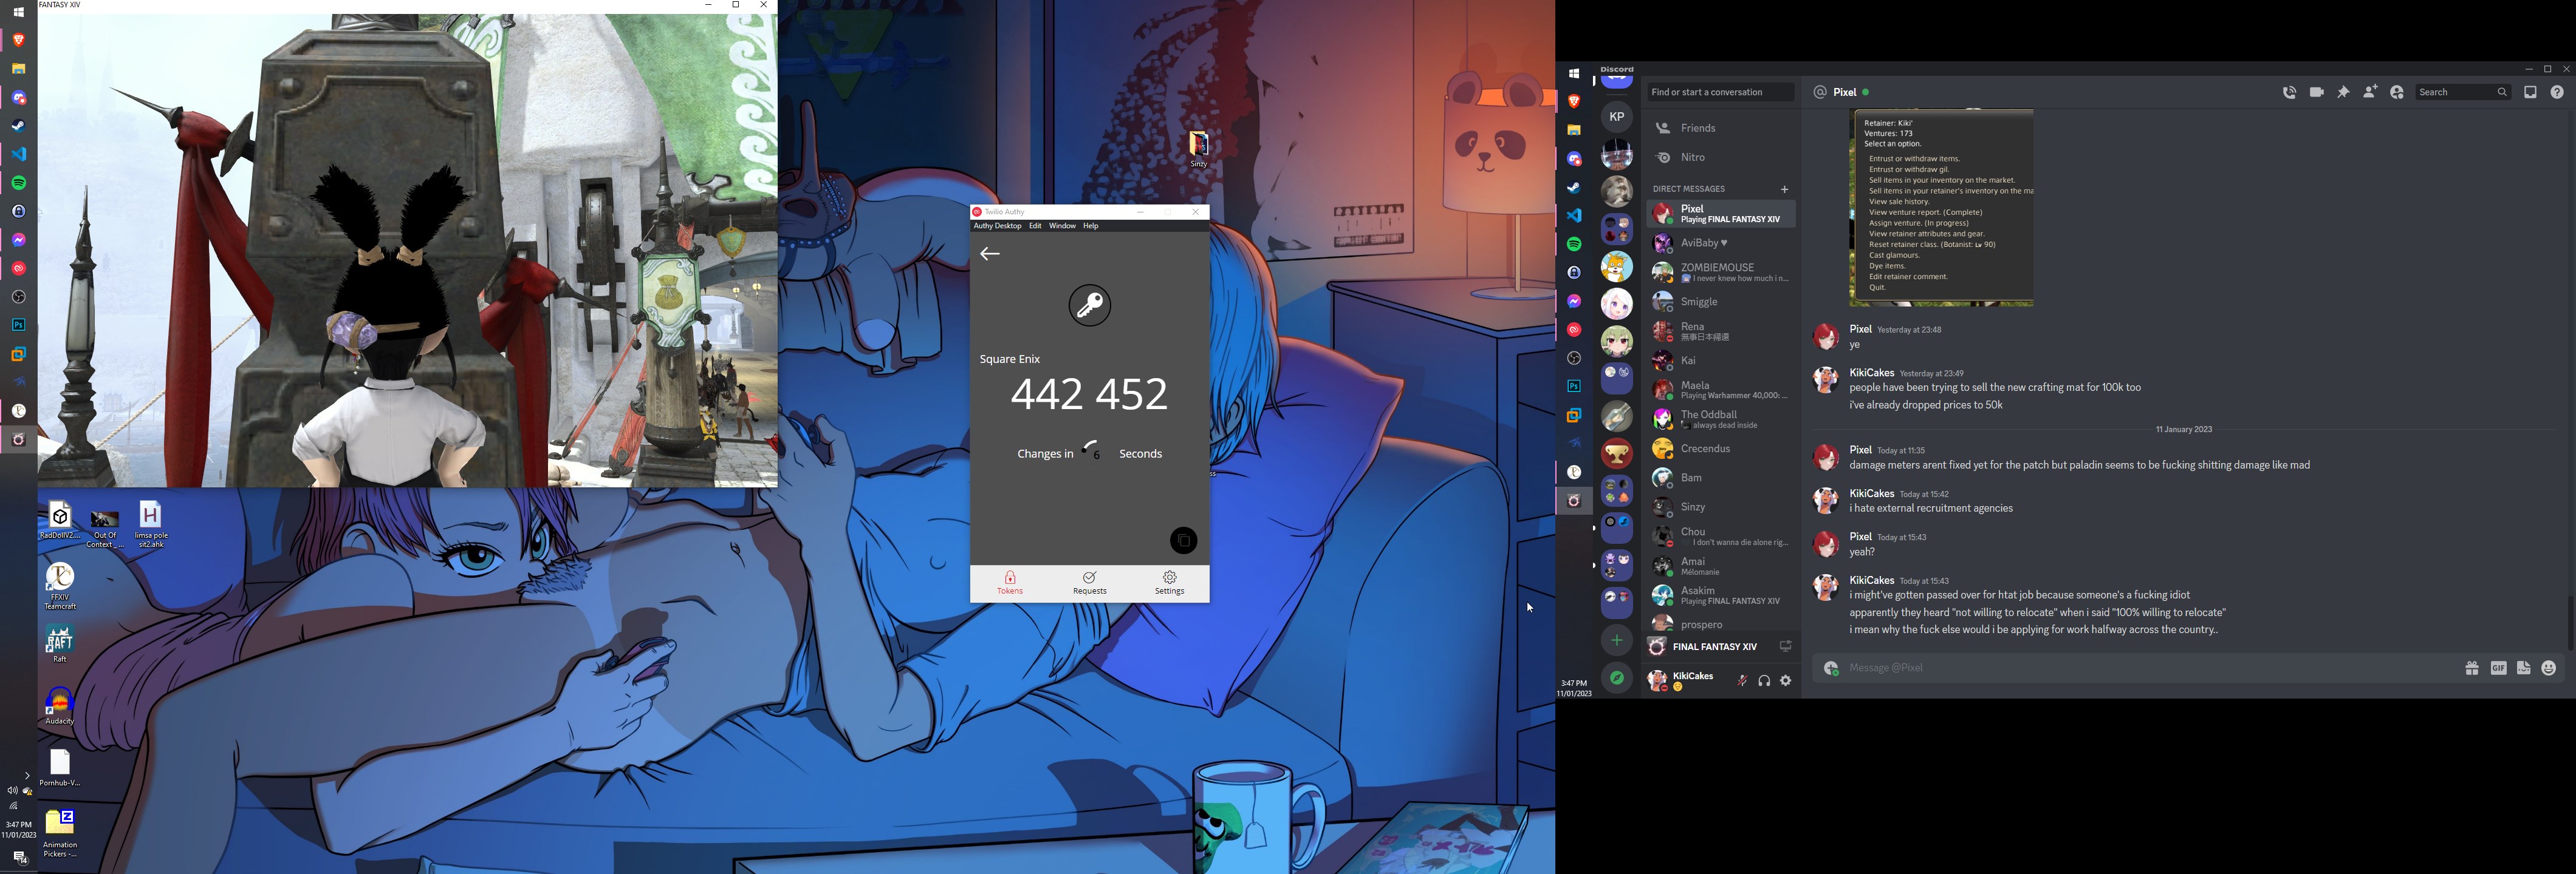2576x874 pixels.
Task: Toggle deafen headphones in Discord
Action: coord(1764,681)
